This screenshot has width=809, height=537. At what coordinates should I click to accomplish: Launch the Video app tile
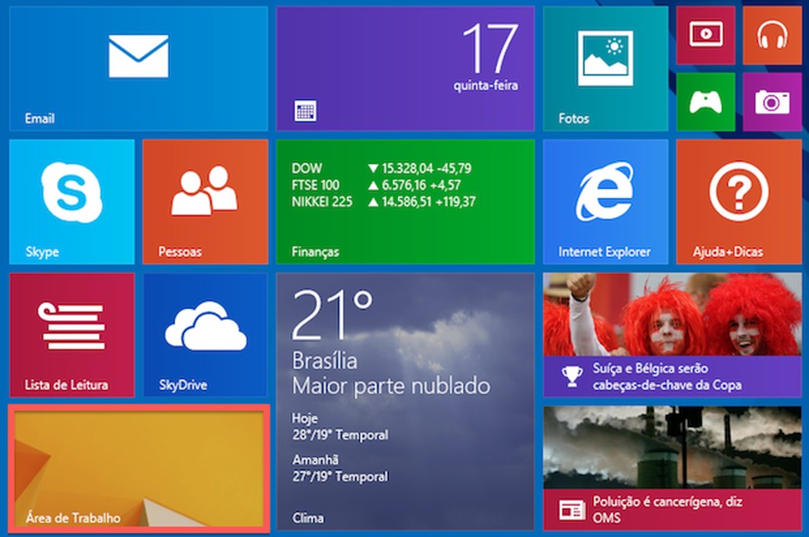point(705,35)
